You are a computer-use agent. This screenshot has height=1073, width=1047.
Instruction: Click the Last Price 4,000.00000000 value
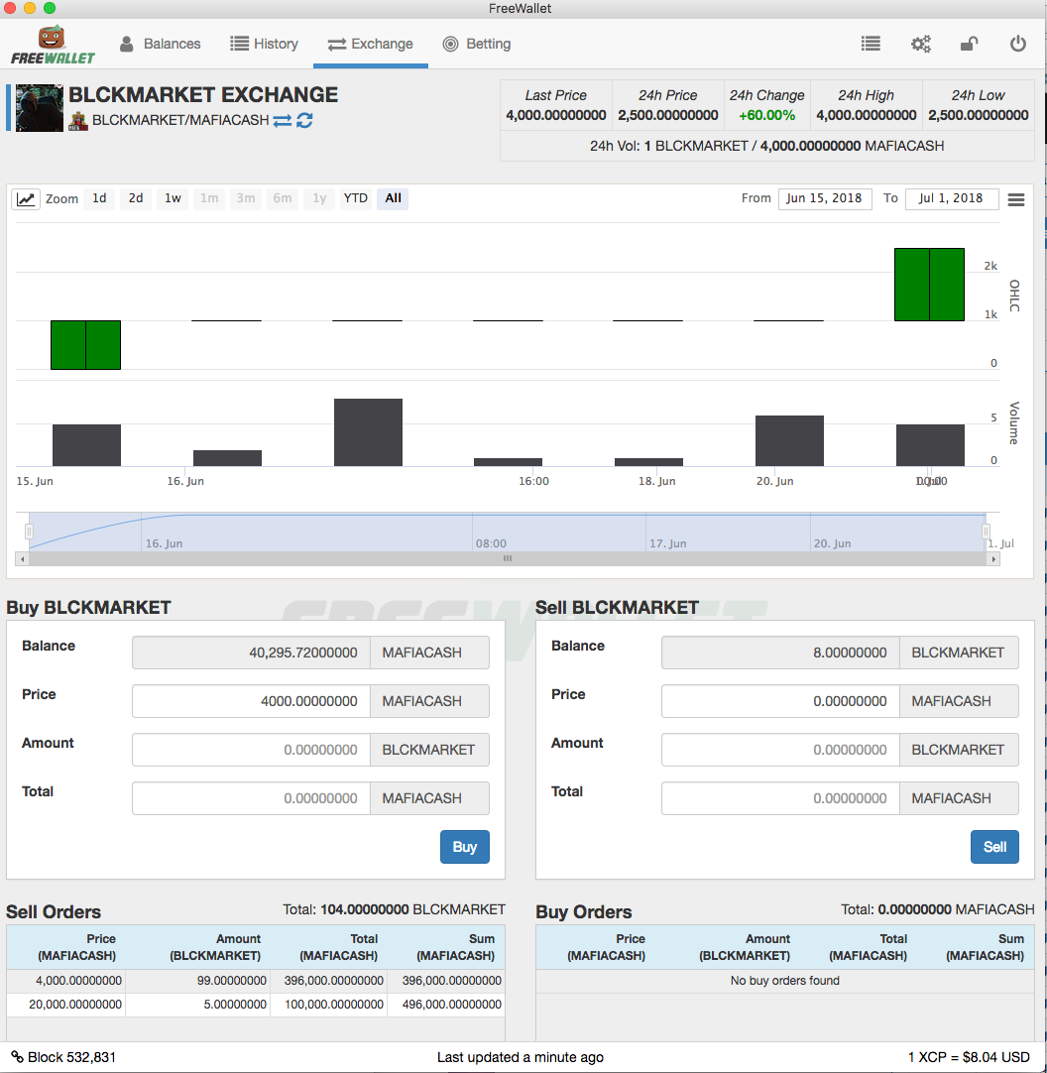pos(555,115)
